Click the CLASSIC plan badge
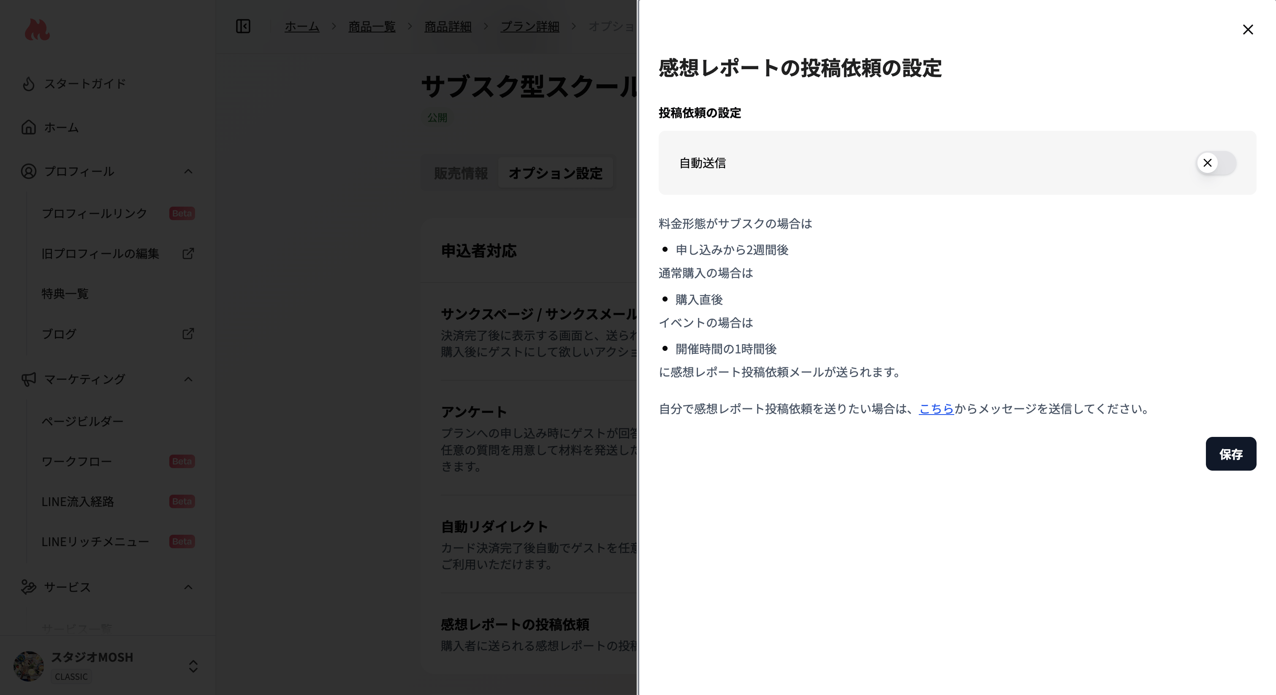This screenshot has width=1276, height=695. click(x=71, y=676)
